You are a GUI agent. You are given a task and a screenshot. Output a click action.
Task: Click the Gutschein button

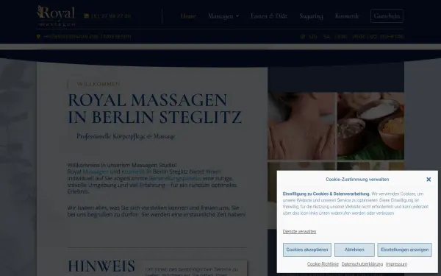(x=387, y=15)
